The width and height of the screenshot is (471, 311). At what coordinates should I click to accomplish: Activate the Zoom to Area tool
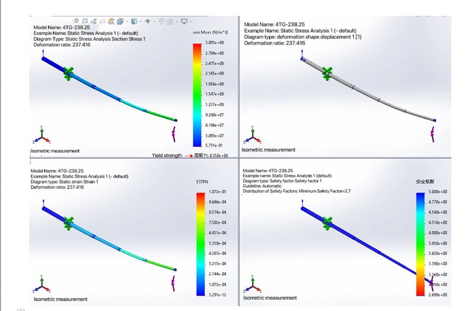[85, 20]
